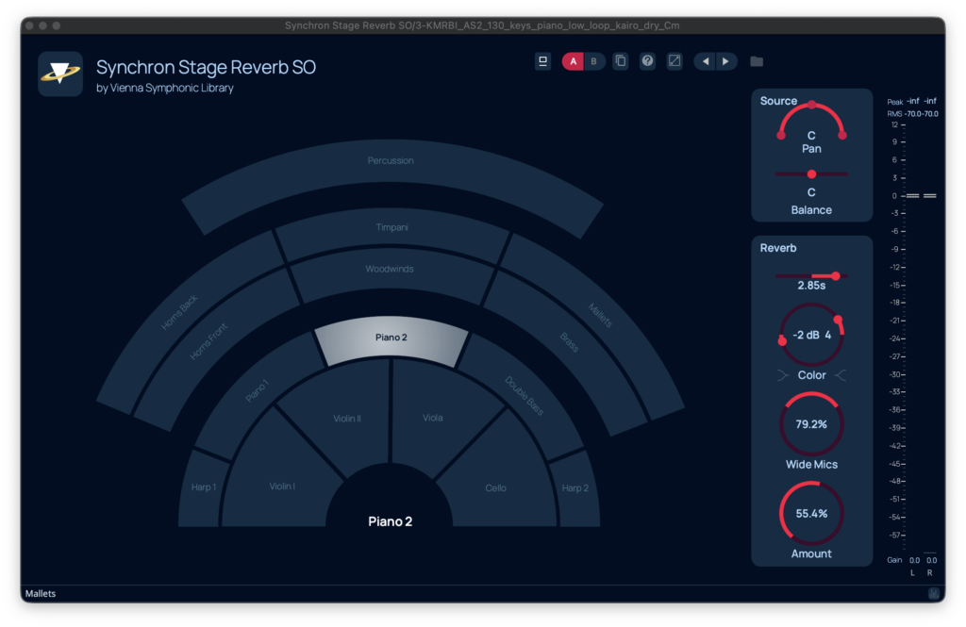This screenshot has width=966, height=627.
Task: Click the reverb time slider at 2.85s
Action: click(811, 276)
